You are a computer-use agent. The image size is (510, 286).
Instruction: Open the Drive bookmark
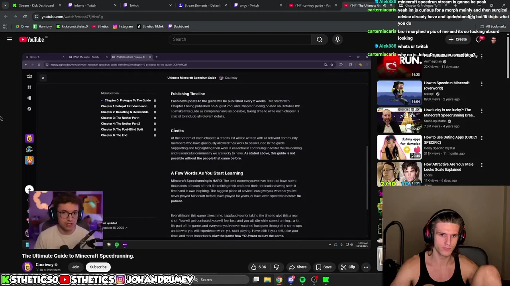(22, 27)
